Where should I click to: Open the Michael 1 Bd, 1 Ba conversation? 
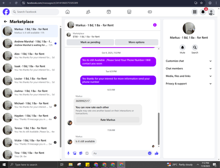(29, 105)
